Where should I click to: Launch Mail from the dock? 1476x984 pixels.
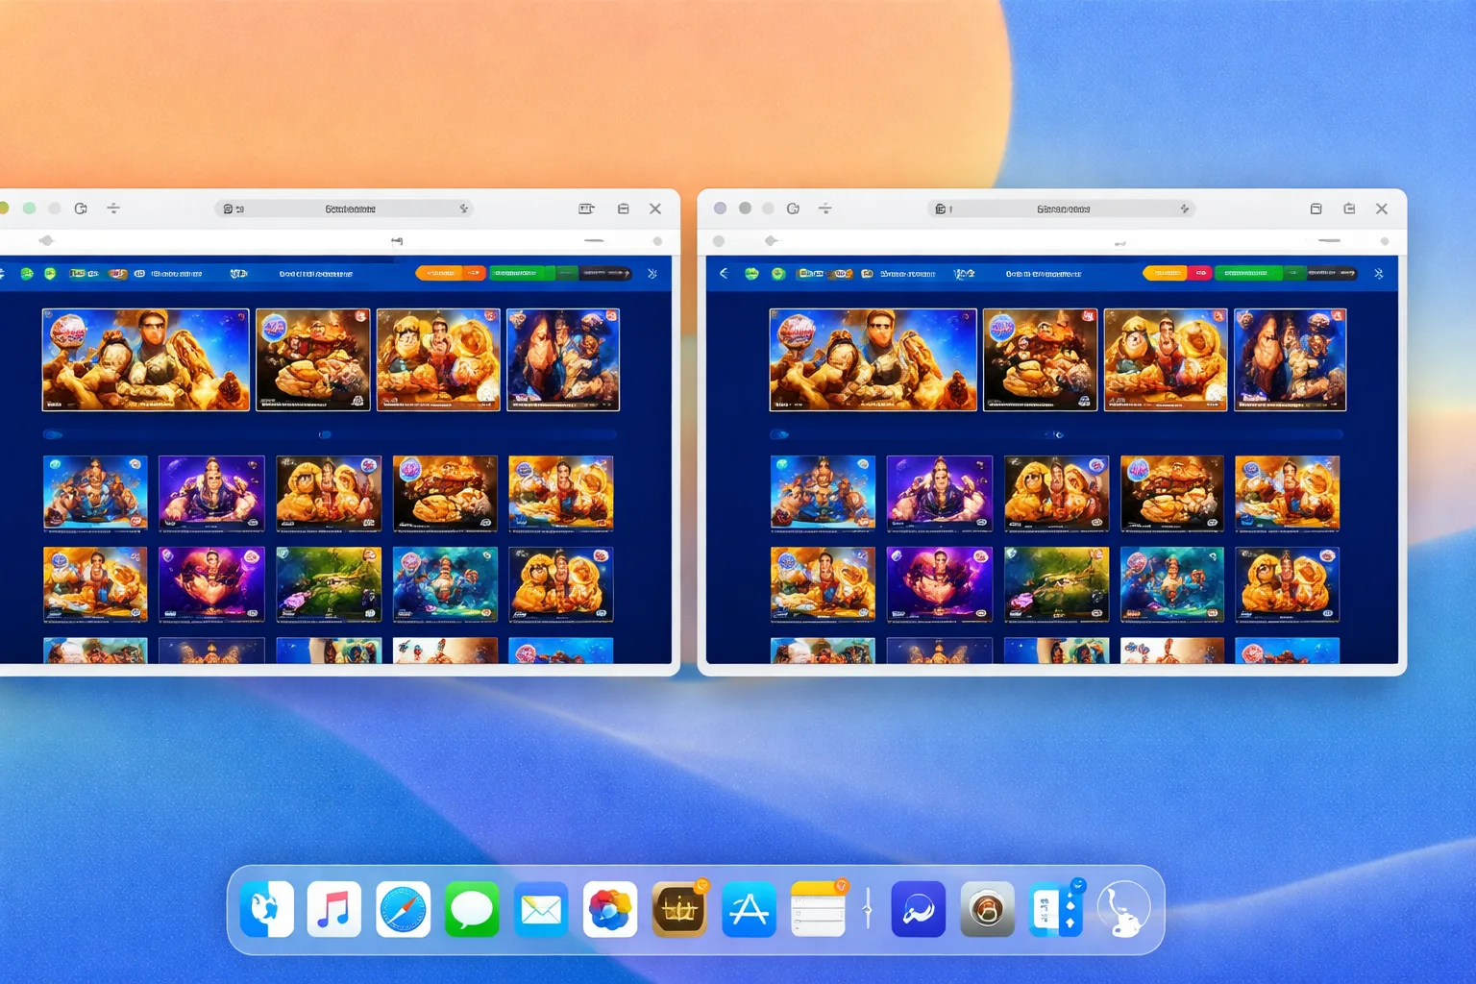click(541, 908)
